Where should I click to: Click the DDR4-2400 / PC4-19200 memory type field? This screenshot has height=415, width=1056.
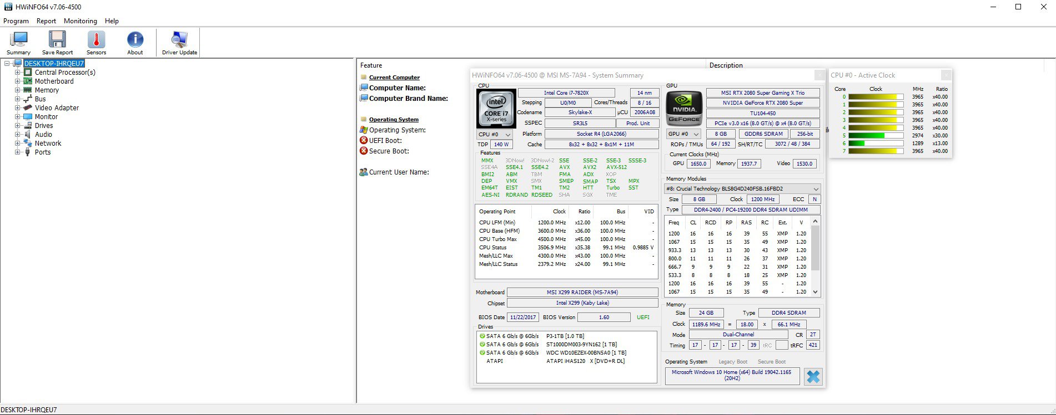(x=751, y=210)
